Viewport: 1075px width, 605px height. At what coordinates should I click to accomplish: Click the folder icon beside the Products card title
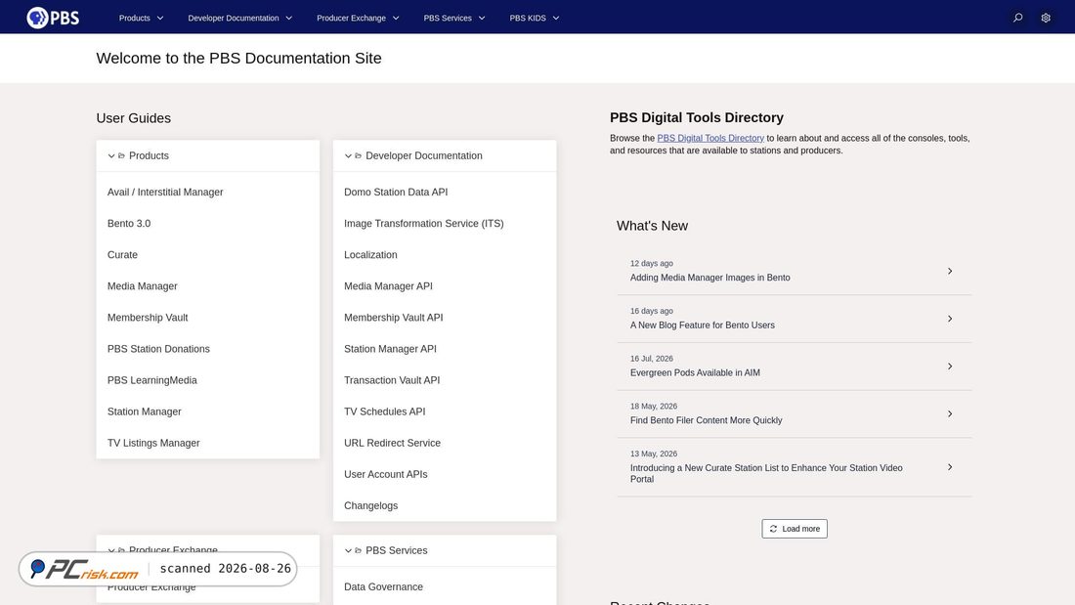[121, 155]
